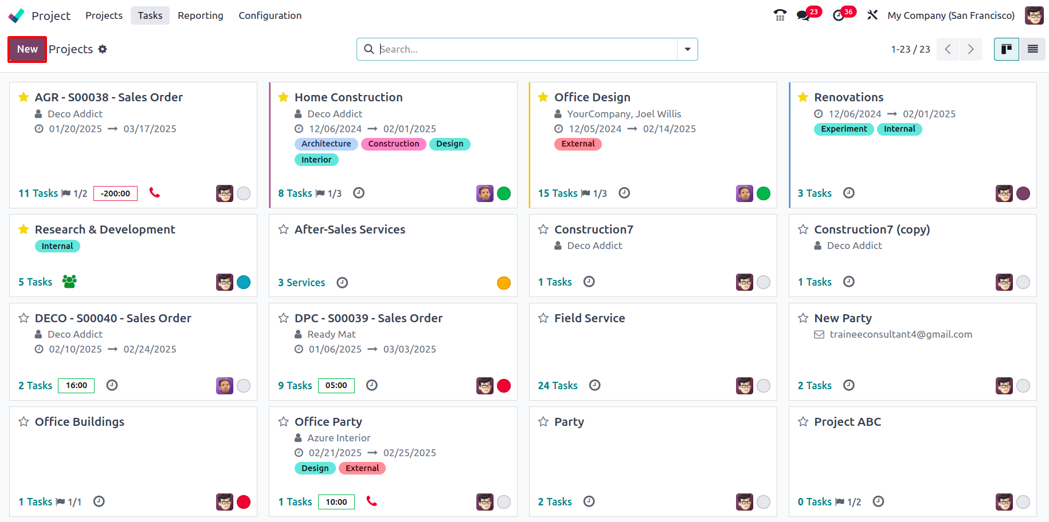Open activity clock on Project ABC card
1049x522 pixels.
(878, 501)
